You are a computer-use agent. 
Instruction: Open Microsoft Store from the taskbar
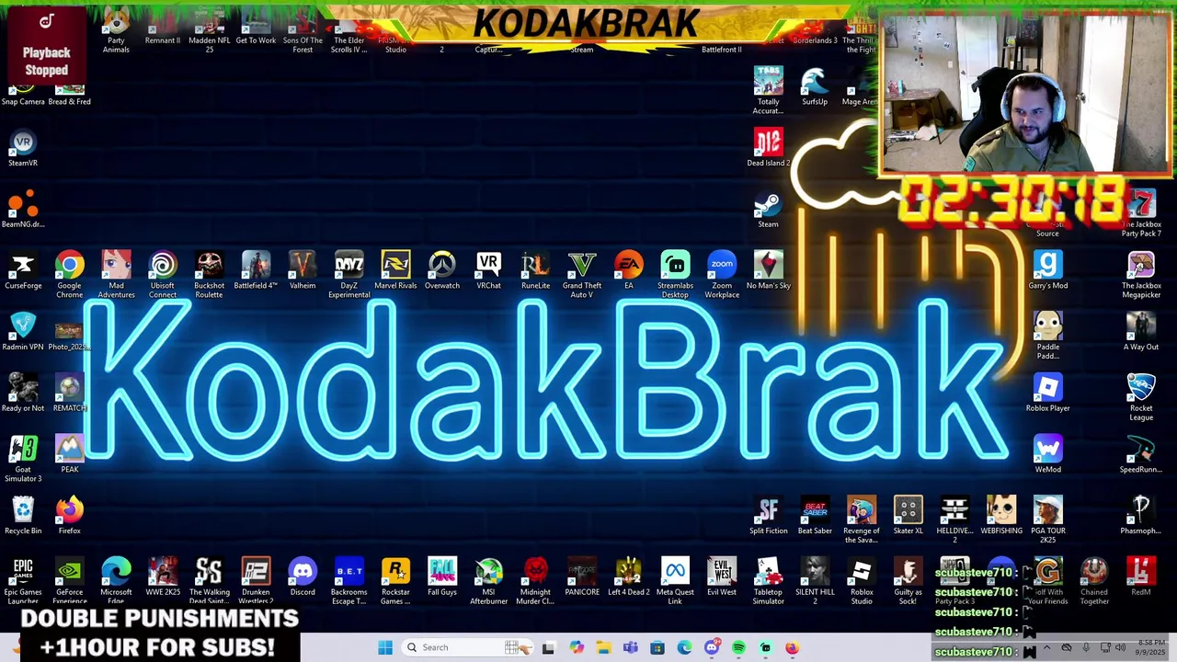pyautogui.click(x=657, y=647)
